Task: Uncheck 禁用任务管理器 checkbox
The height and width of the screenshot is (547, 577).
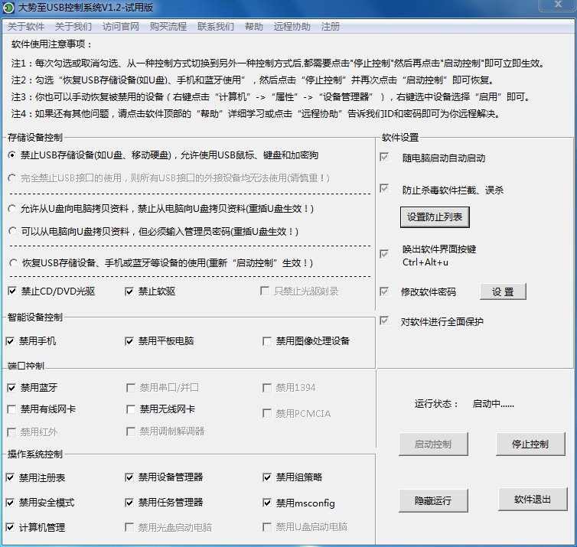Action: pos(130,503)
